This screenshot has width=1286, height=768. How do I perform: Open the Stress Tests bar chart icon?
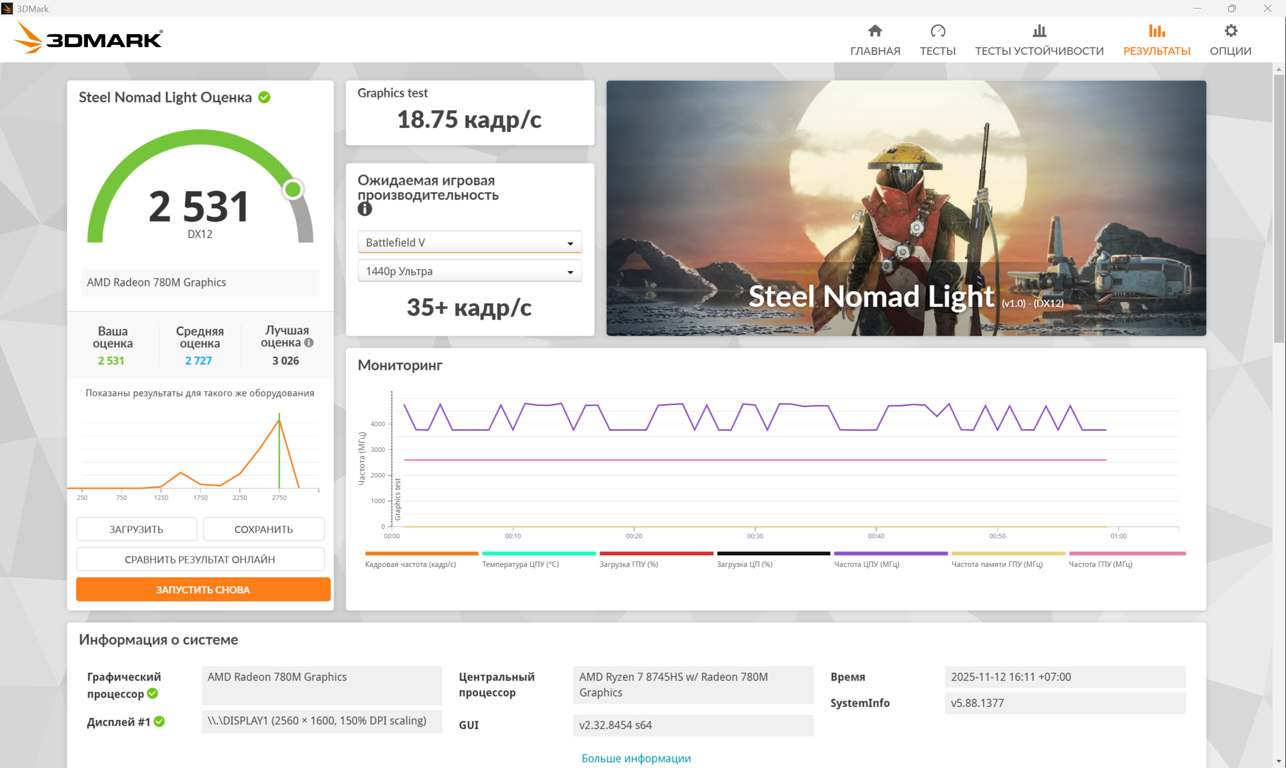click(1039, 31)
